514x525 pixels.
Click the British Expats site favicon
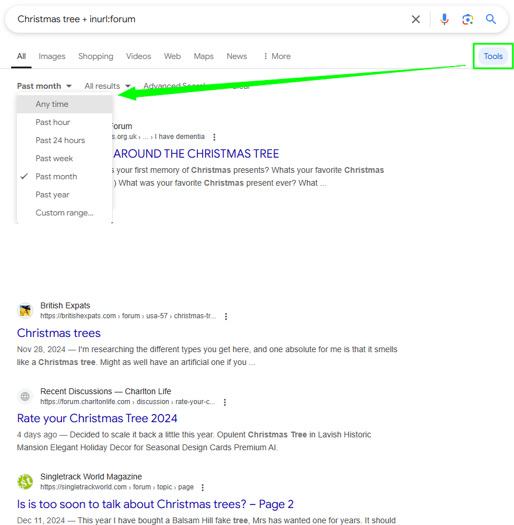point(25,311)
